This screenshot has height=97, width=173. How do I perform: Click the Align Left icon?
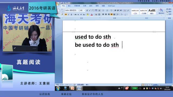pyautogui.click(x=103, y=14)
